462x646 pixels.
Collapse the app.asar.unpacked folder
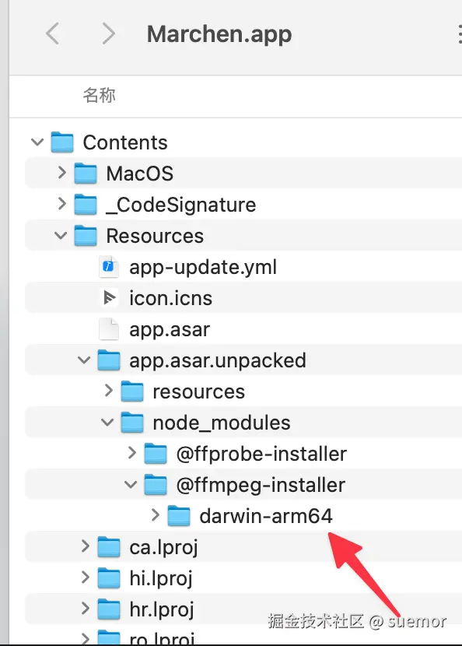coord(84,360)
